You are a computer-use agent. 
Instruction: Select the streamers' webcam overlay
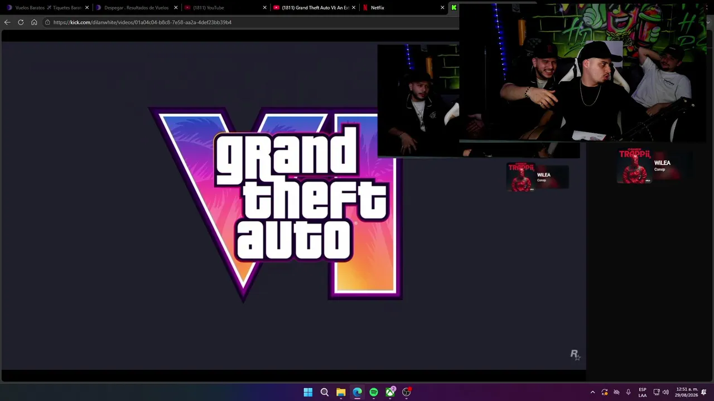pos(583,72)
